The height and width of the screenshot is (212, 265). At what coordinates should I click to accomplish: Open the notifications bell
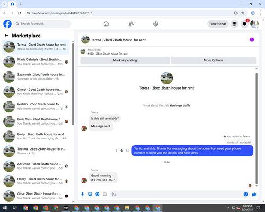click(244, 24)
